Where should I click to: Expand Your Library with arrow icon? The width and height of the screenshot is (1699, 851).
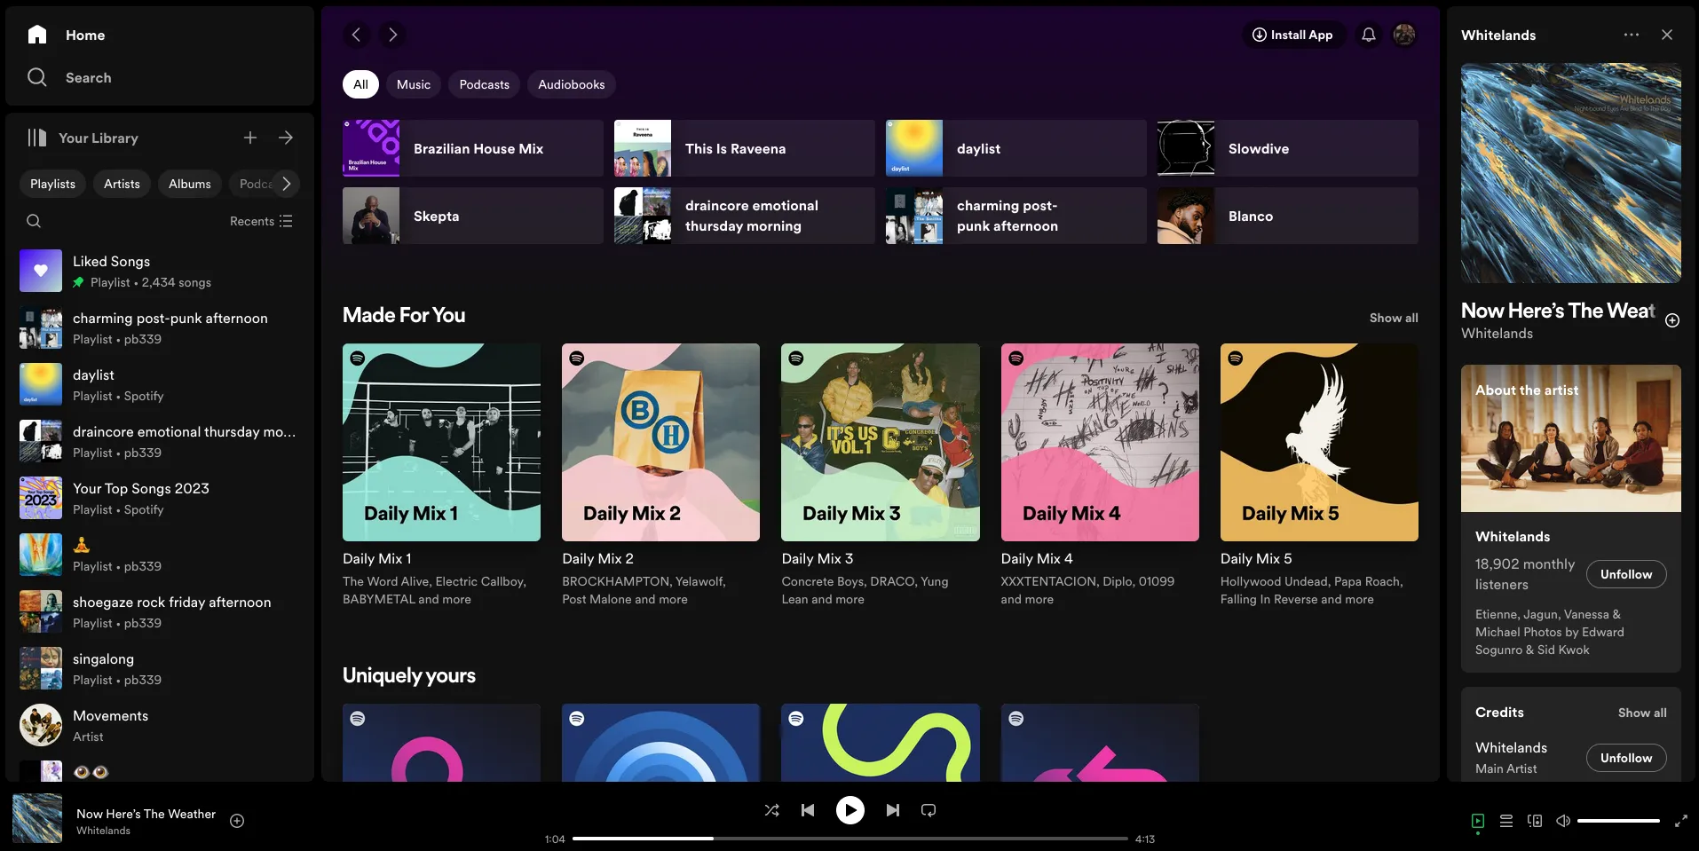[286, 138]
